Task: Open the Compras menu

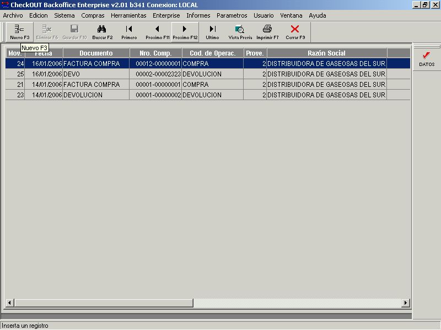Action: 93,15
